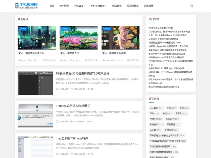
Task: Select the 华为 (174) tag
Action: 154,114
